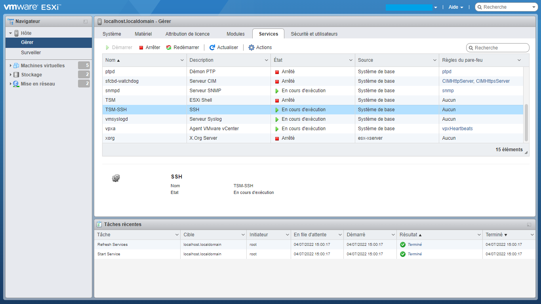
Task: Switch to the Matériel tab
Action: tap(143, 34)
